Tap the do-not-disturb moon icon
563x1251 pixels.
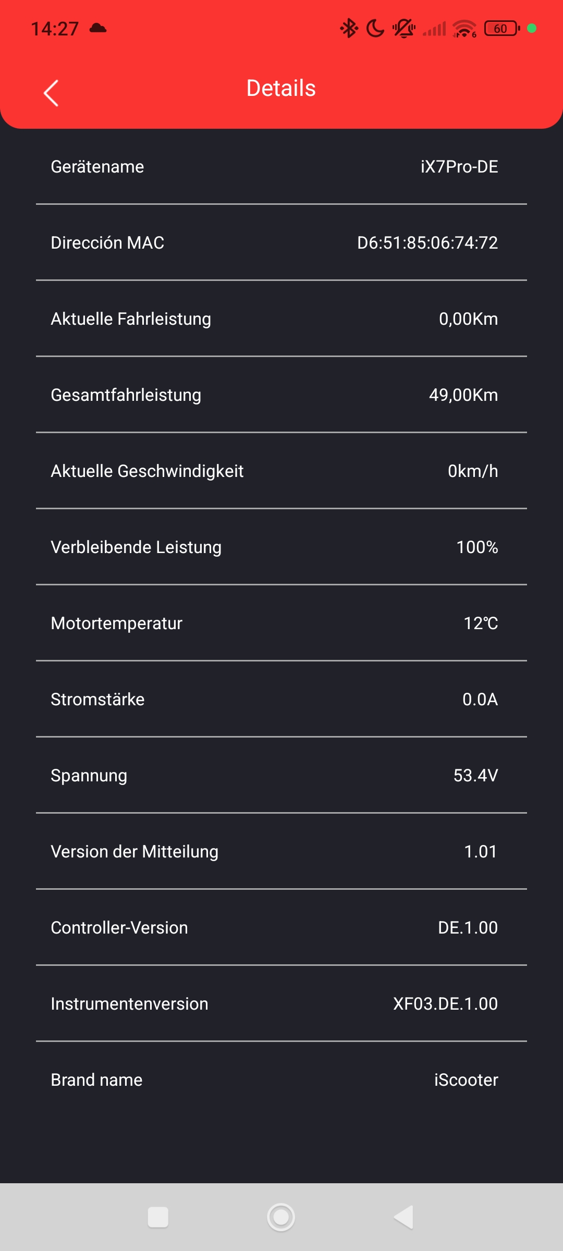pyautogui.click(x=375, y=28)
